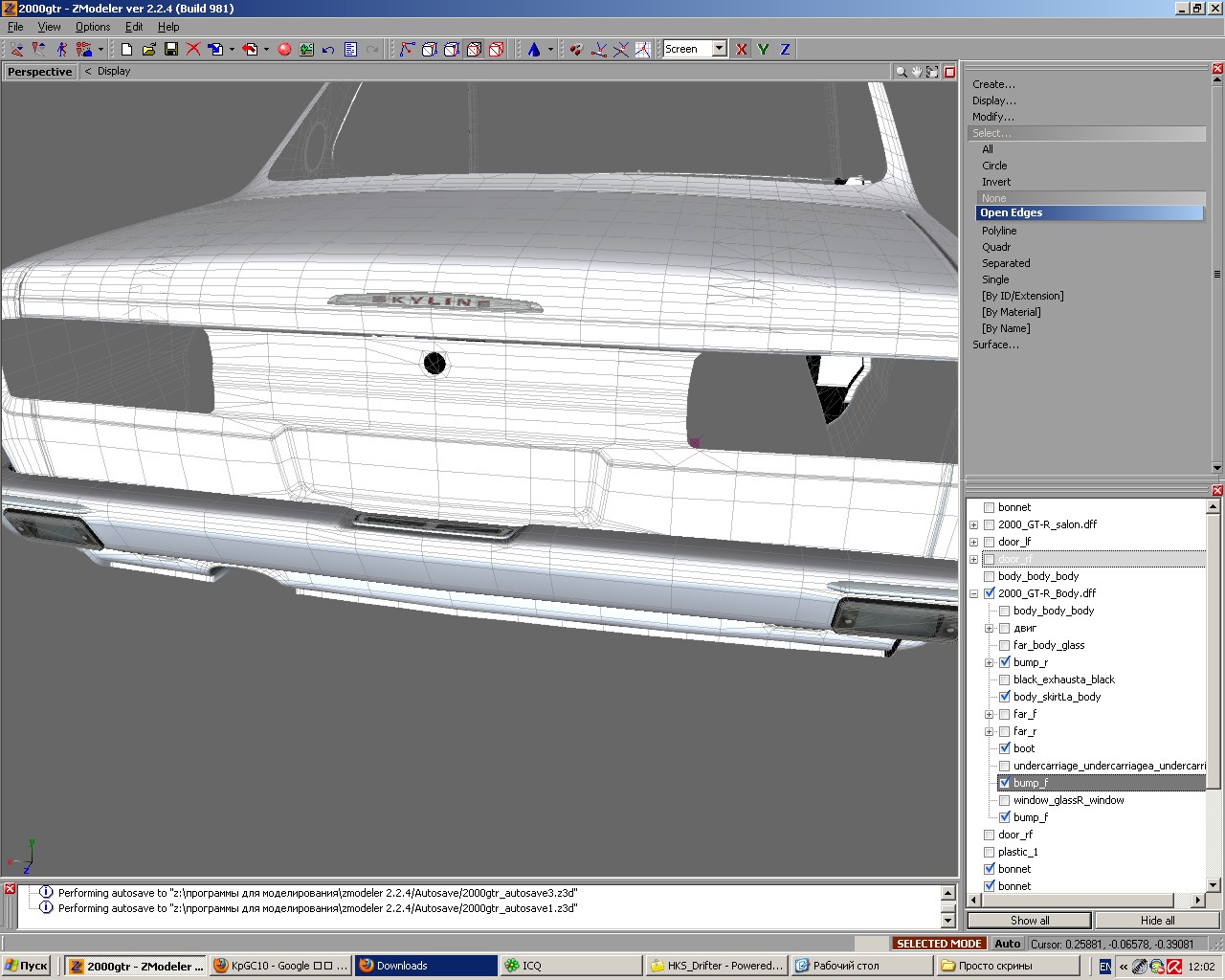Viewport: 1225px width, 980px height.
Task: Collapse the 2000_GT-R_Body.dff tree node
Action: 974,593
